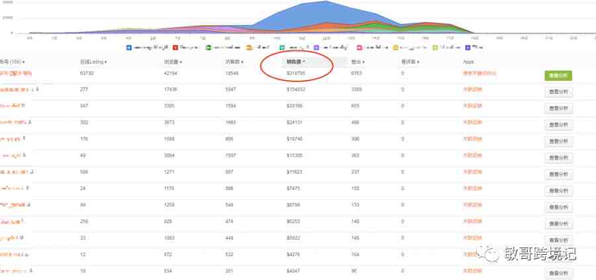The image size is (596, 280).
Task: Click the green 查看分析 button
Action: [x=558, y=75]
